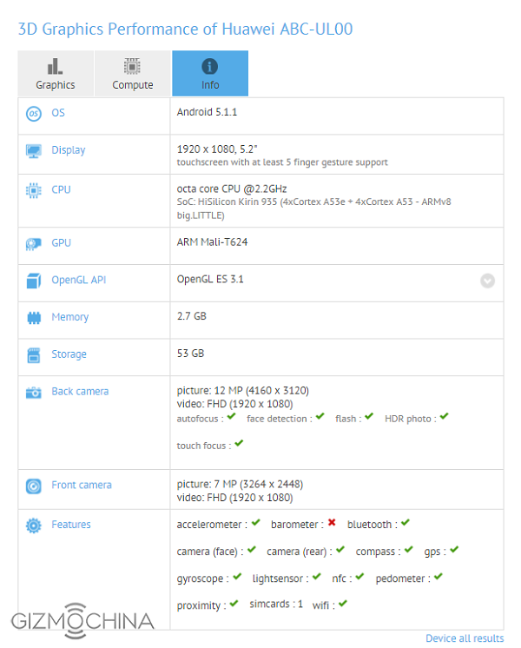Click the compass check mark
Viewport: 521px width, 648px height.
(x=409, y=549)
